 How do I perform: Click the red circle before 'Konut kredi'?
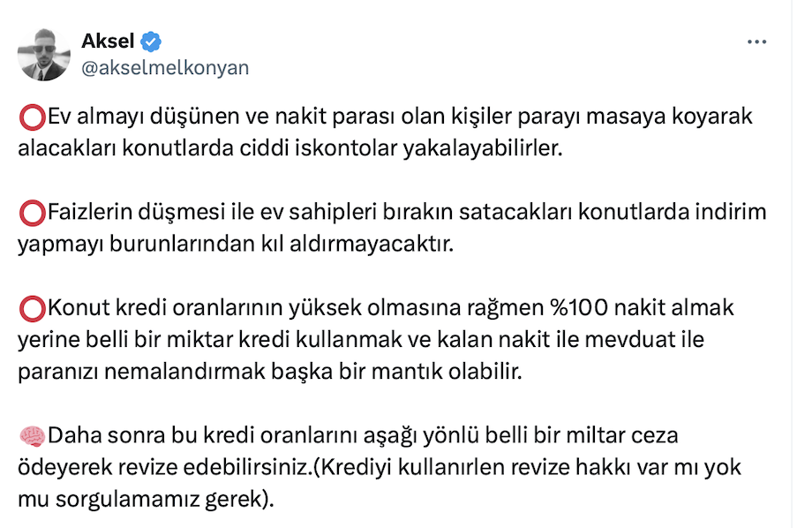click(x=32, y=311)
